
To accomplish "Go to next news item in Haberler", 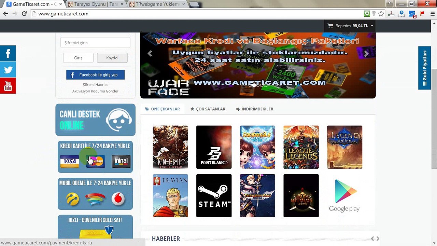I will [x=378, y=239].
